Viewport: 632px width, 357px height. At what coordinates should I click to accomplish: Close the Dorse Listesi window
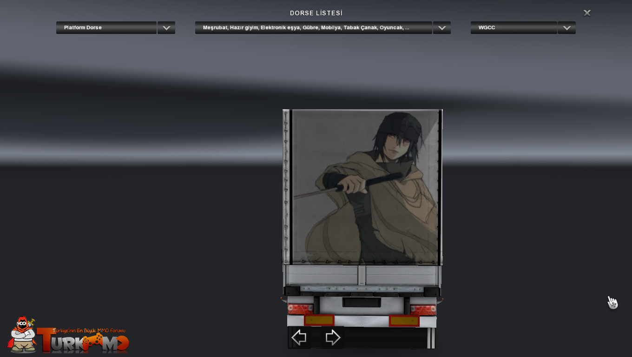[587, 13]
